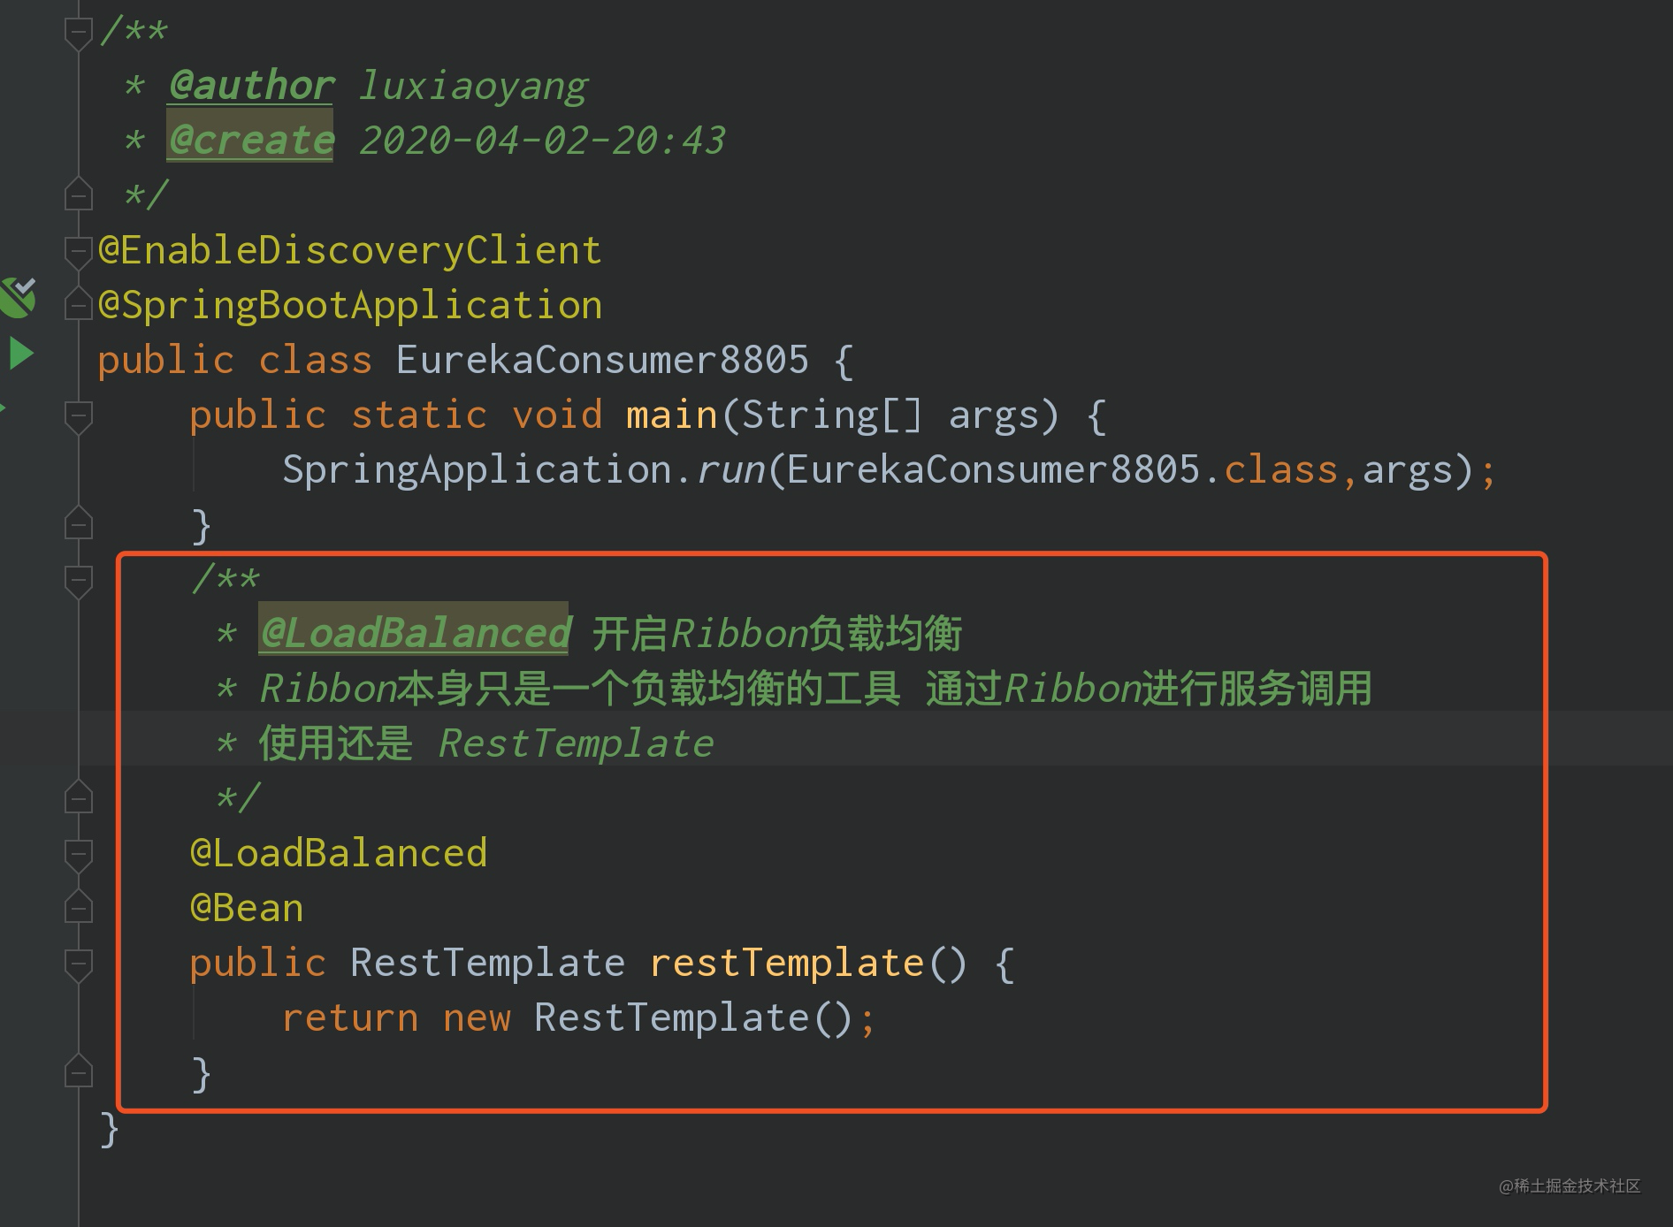Click fold marker at Ribbon Javadoc end
Viewport: 1673px width, 1227px height.
79,798
